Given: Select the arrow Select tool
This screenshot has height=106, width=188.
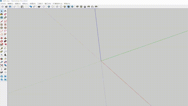Looking at the screenshot, I should point(2,11).
